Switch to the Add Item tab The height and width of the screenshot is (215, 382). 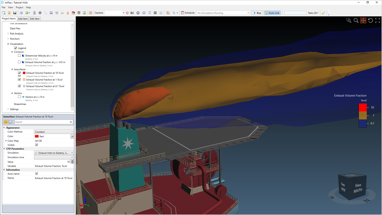point(23,19)
